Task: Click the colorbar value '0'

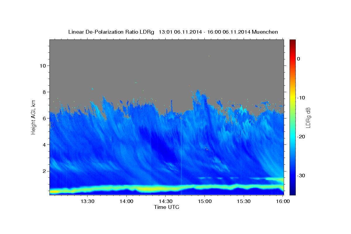Action: pyautogui.click(x=298, y=59)
